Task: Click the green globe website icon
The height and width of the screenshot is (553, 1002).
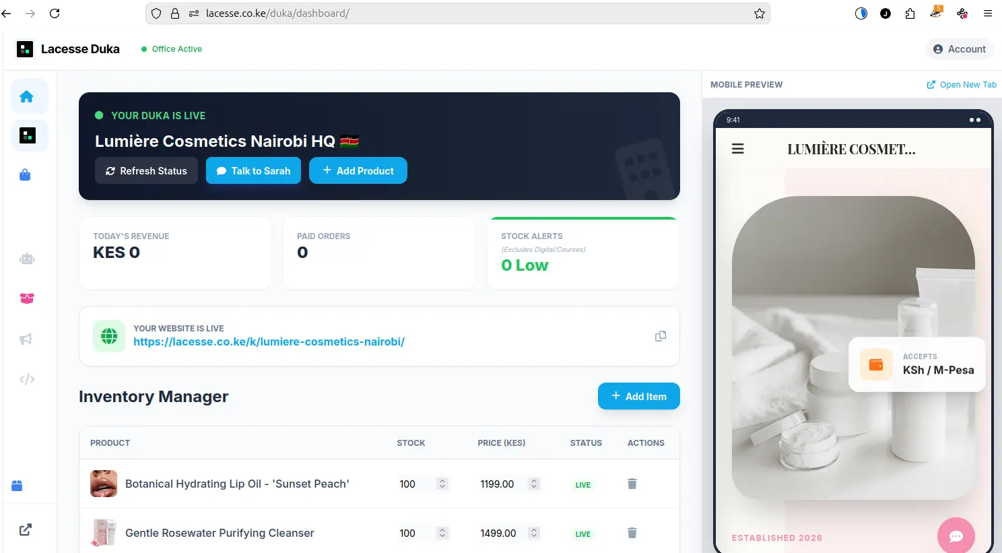Action: pos(109,336)
